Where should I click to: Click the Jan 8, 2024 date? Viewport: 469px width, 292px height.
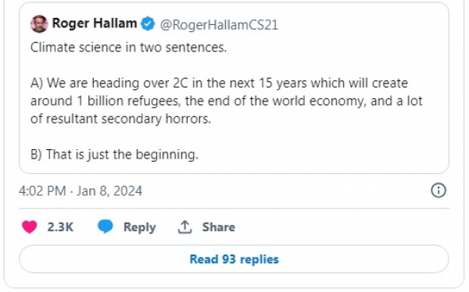tap(109, 191)
